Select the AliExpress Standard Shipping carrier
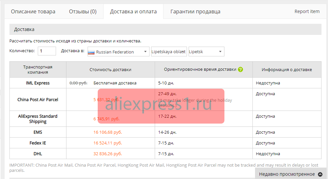Viewport: 328px width, 179px height. pyautogui.click(x=38, y=119)
